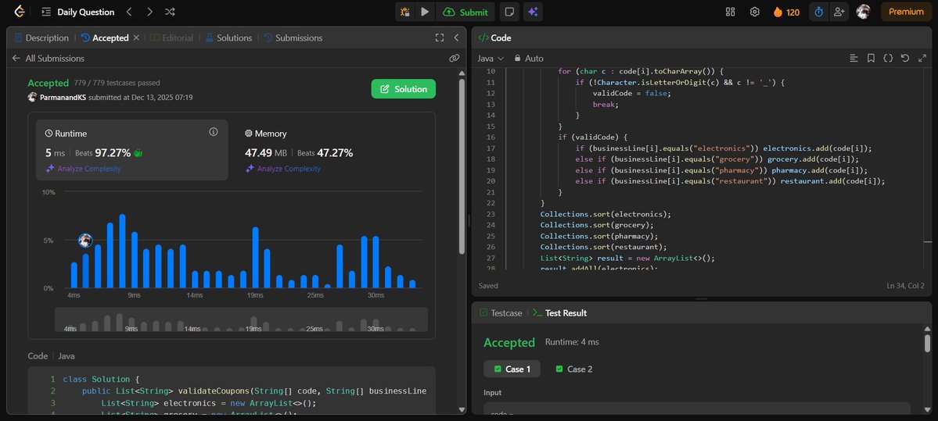Screen dimensions: 938x421
Task: Expand the code editor fullscreen icon
Action: tap(922, 59)
